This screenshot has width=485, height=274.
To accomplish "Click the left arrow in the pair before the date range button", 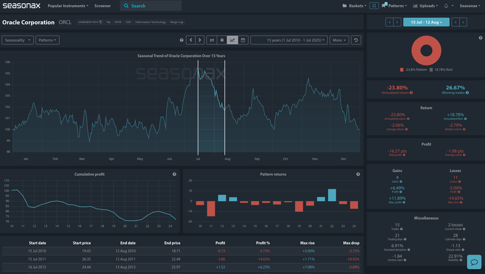I will click(x=389, y=22).
